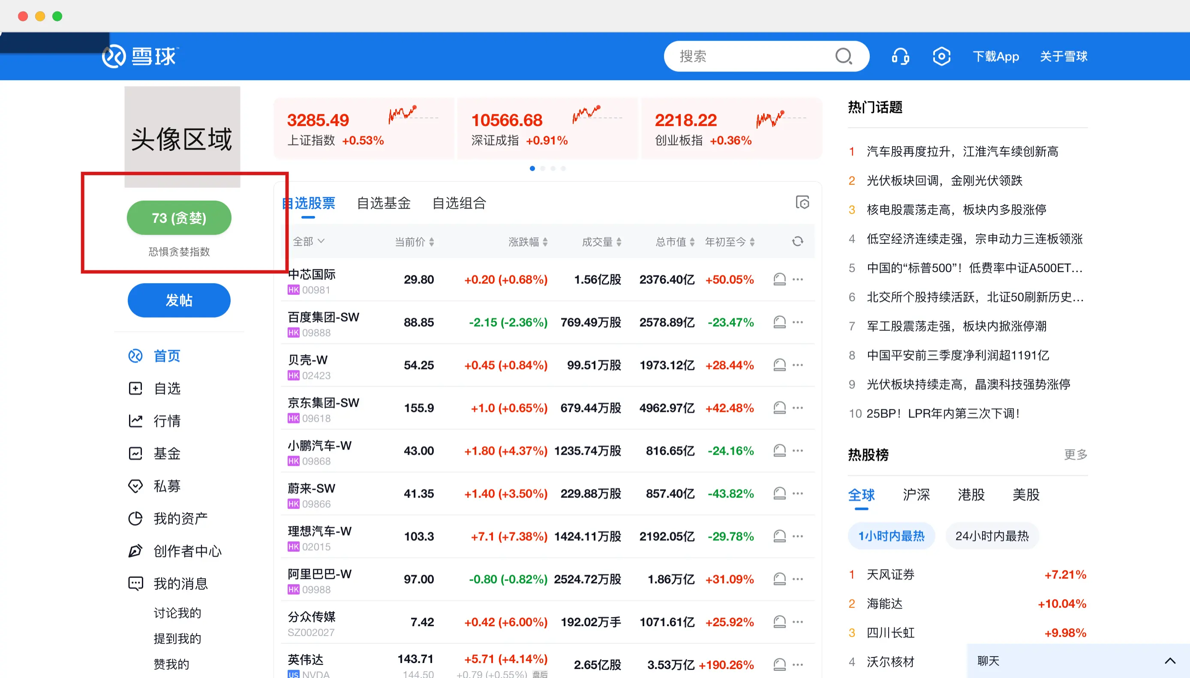
Task: Sort by 涨跌幅 column
Action: (528, 242)
